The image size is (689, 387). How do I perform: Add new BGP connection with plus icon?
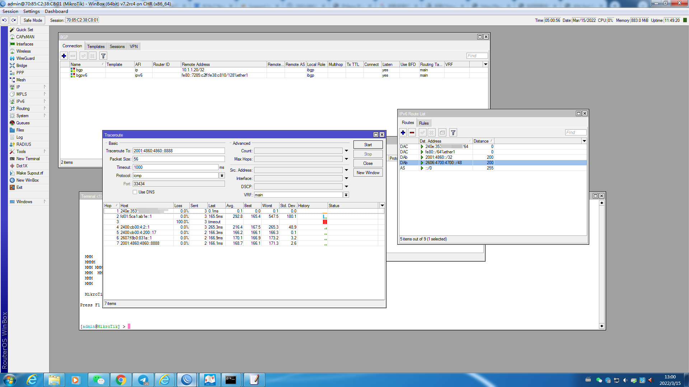coord(64,56)
